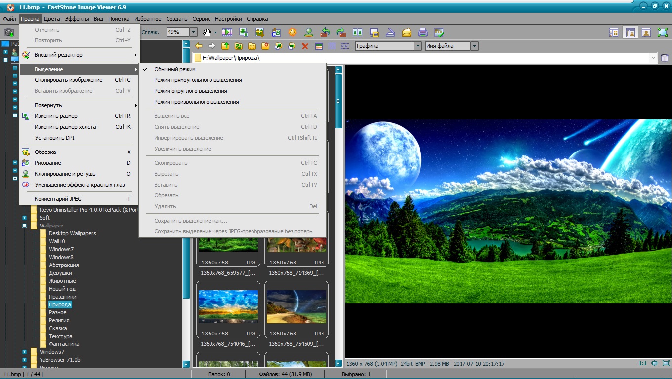Choose 'Изменить размер холста' menu entry
The width and height of the screenshot is (672, 379).
coord(65,127)
